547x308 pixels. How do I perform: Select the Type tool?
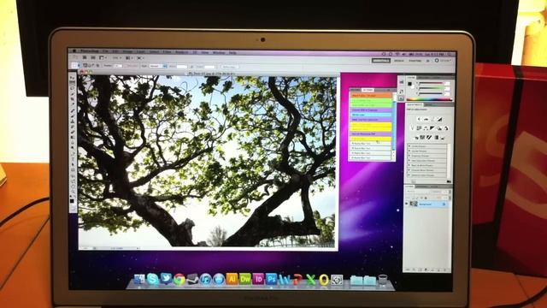[x=73, y=159]
